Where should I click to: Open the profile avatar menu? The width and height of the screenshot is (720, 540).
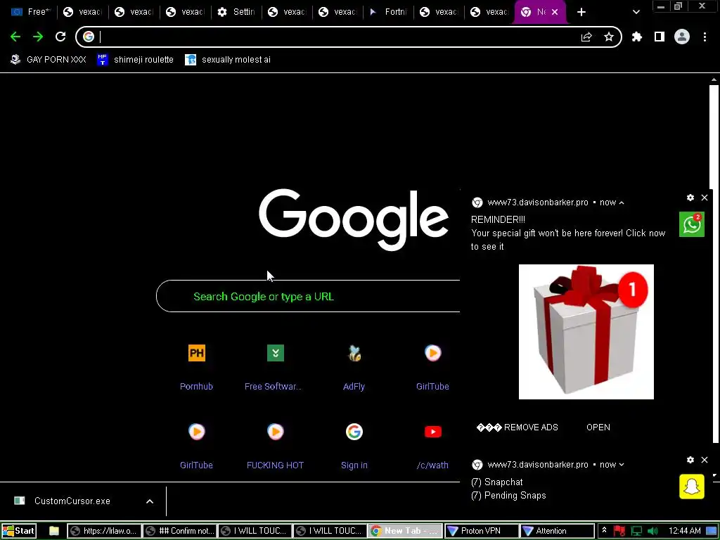[x=682, y=37]
